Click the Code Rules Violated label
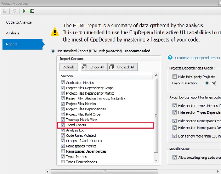 tap(81, 135)
